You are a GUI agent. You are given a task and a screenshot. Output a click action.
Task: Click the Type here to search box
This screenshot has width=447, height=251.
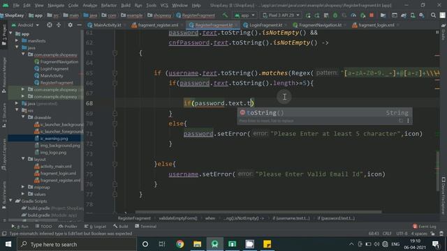(77, 244)
